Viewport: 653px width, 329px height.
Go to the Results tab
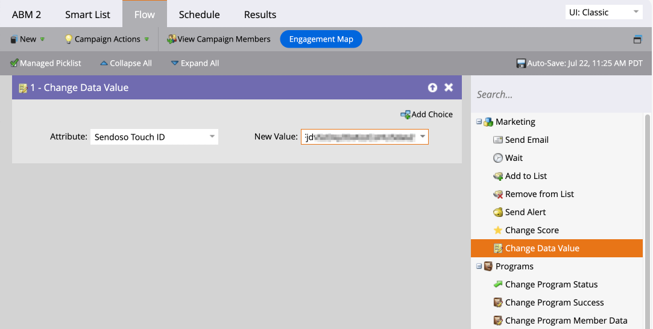(x=260, y=14)
